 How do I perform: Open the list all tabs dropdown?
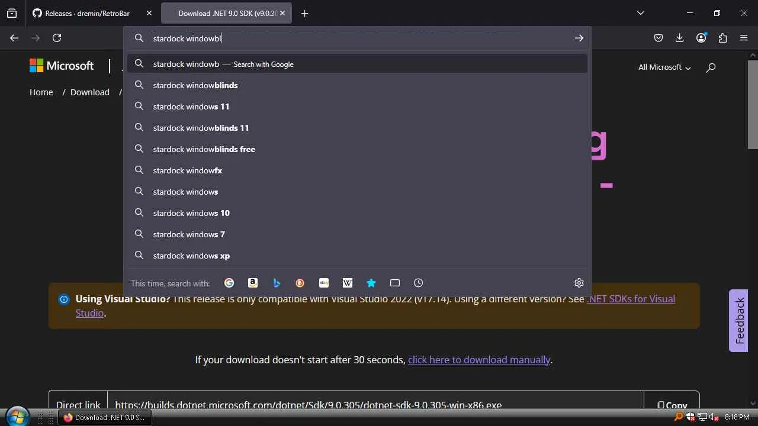click(640, 13)
